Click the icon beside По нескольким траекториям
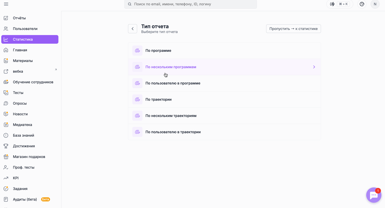The image size is (385, 208). pyautogui.click(x=137, y=116)
